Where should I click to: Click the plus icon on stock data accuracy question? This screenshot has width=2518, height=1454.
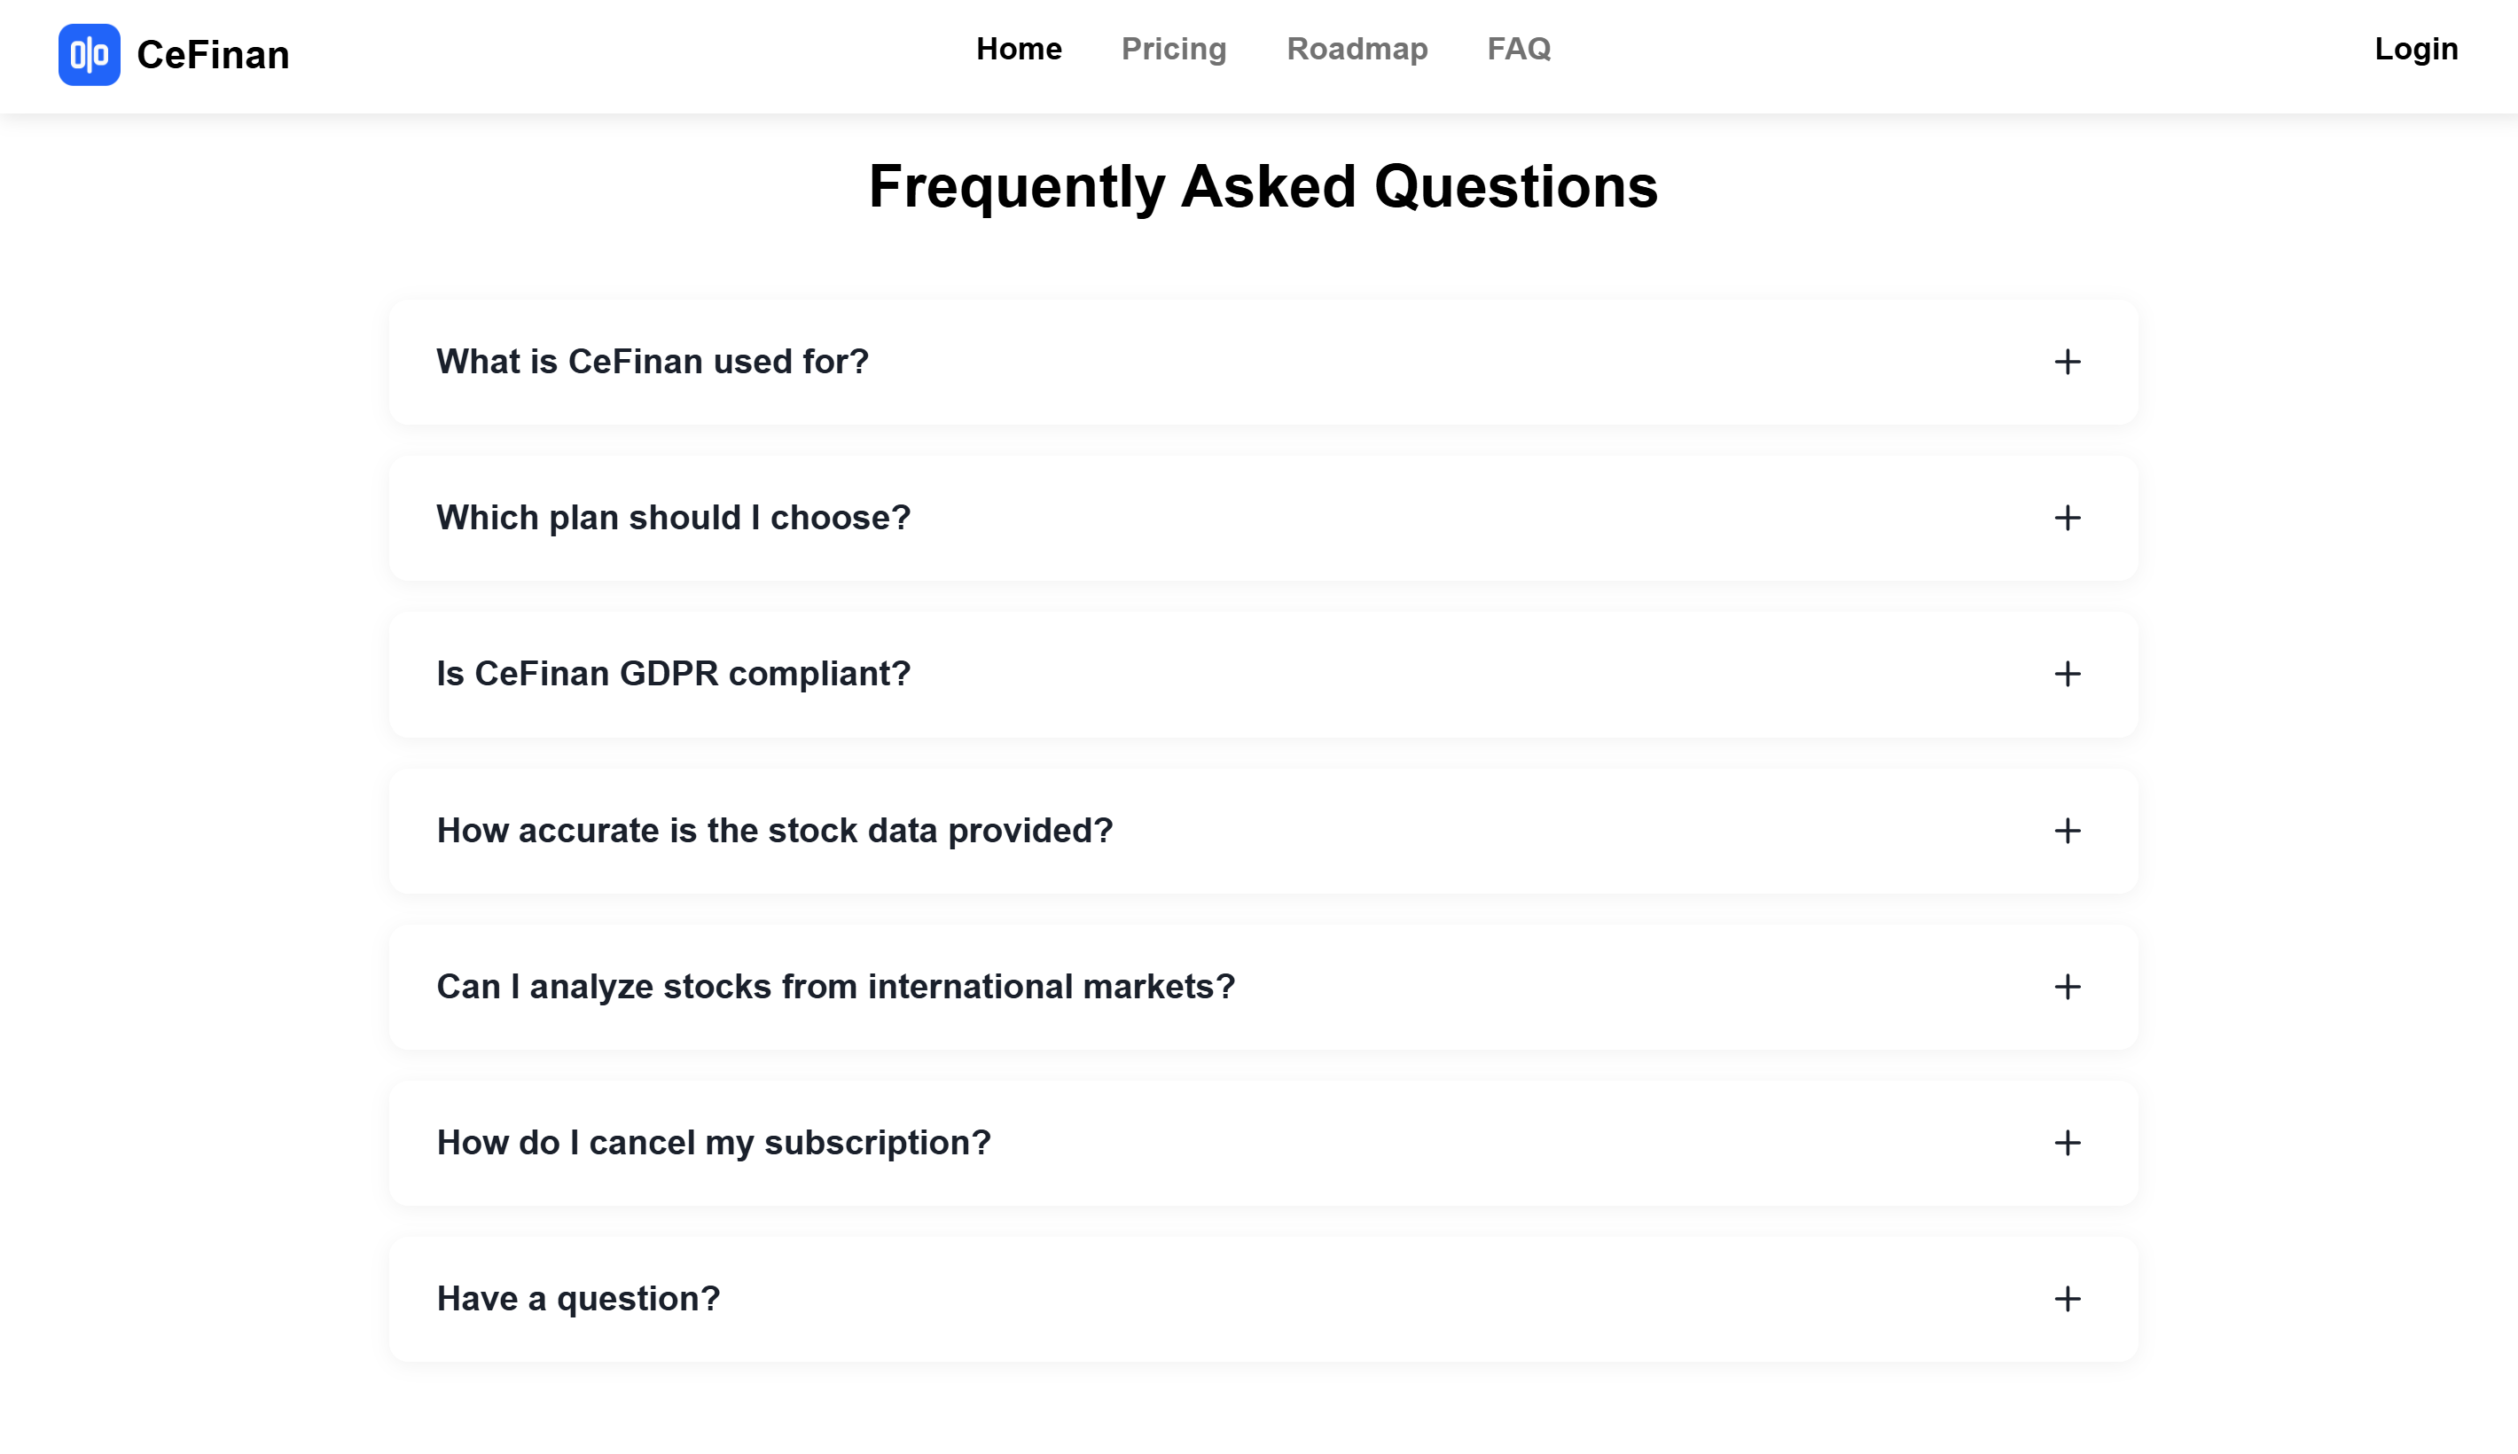click(2068, 831)
